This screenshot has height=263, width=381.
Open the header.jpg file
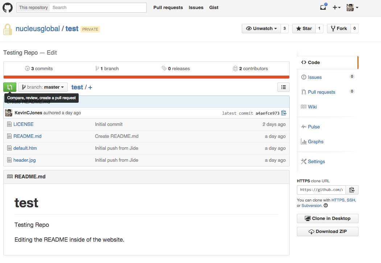point(25,160)
